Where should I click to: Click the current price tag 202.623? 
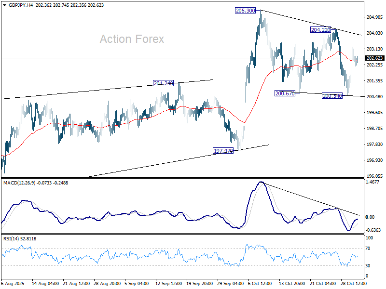[374, 58]
